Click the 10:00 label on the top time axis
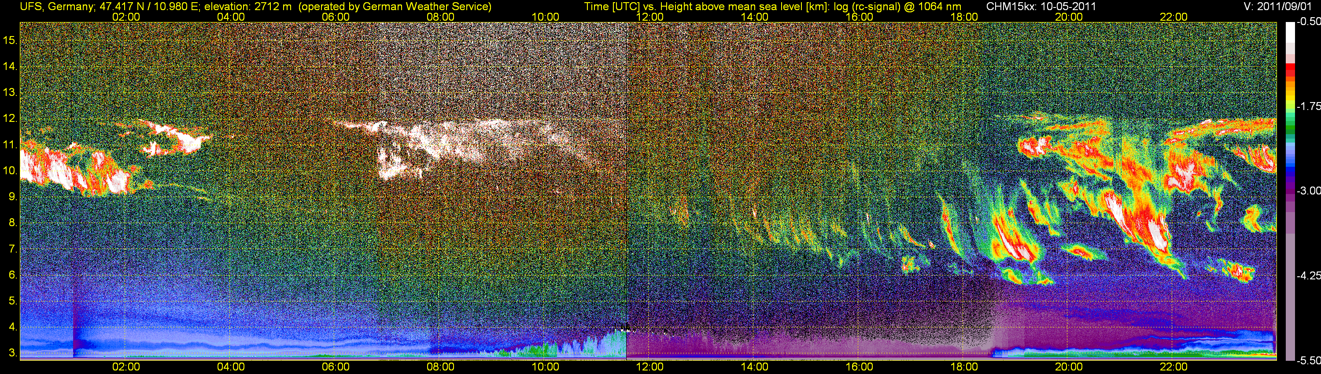The height and width of the screenshot is (374, 1321). [x=545, y=17]
